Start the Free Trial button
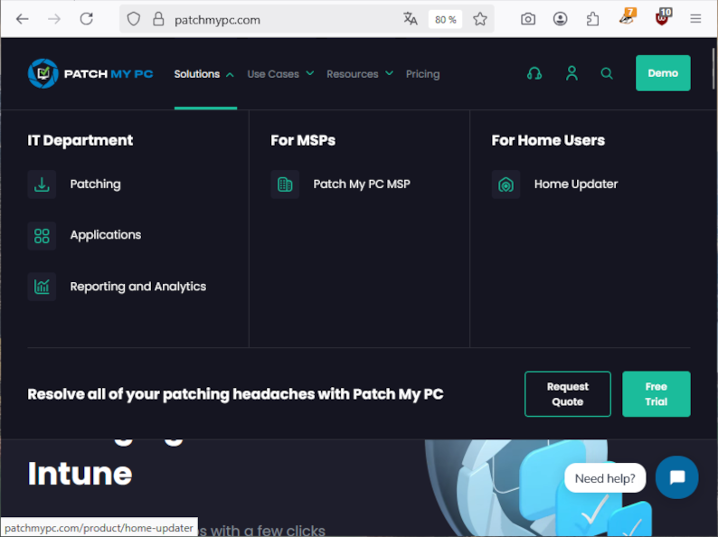This screenshot has width=718, height=537. (656, 394)
